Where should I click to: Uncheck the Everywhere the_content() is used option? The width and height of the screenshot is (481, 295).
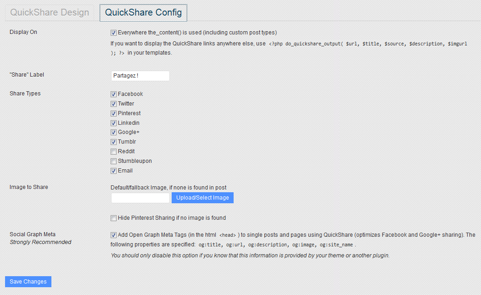pyautogui.click(x=113, y=33)
